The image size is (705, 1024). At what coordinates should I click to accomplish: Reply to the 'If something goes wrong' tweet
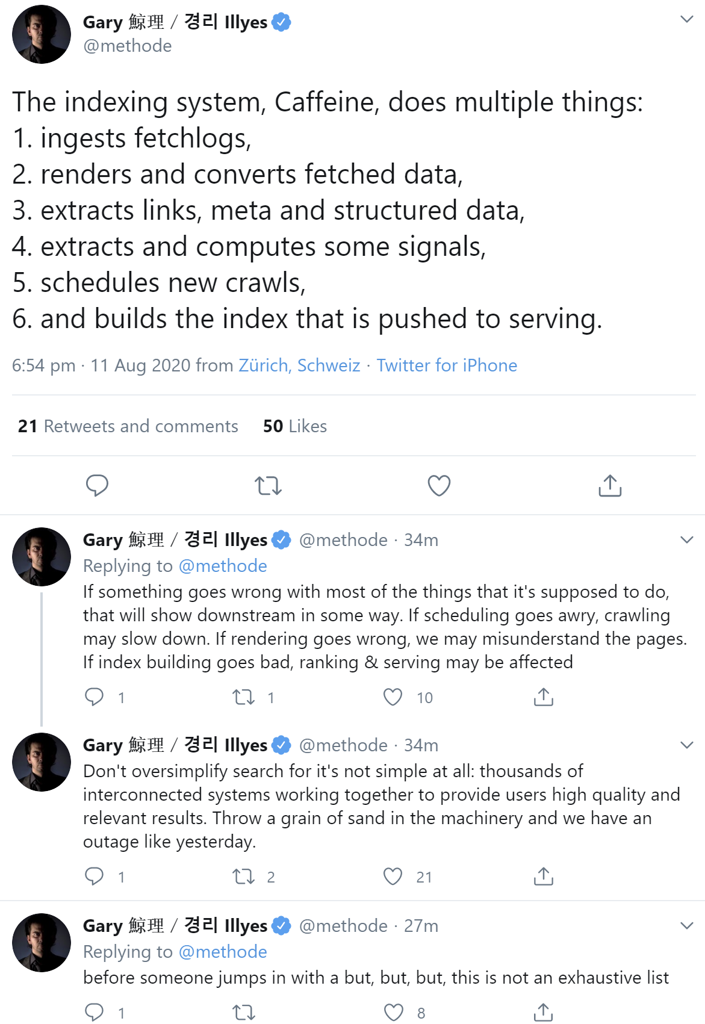point(95,697)
